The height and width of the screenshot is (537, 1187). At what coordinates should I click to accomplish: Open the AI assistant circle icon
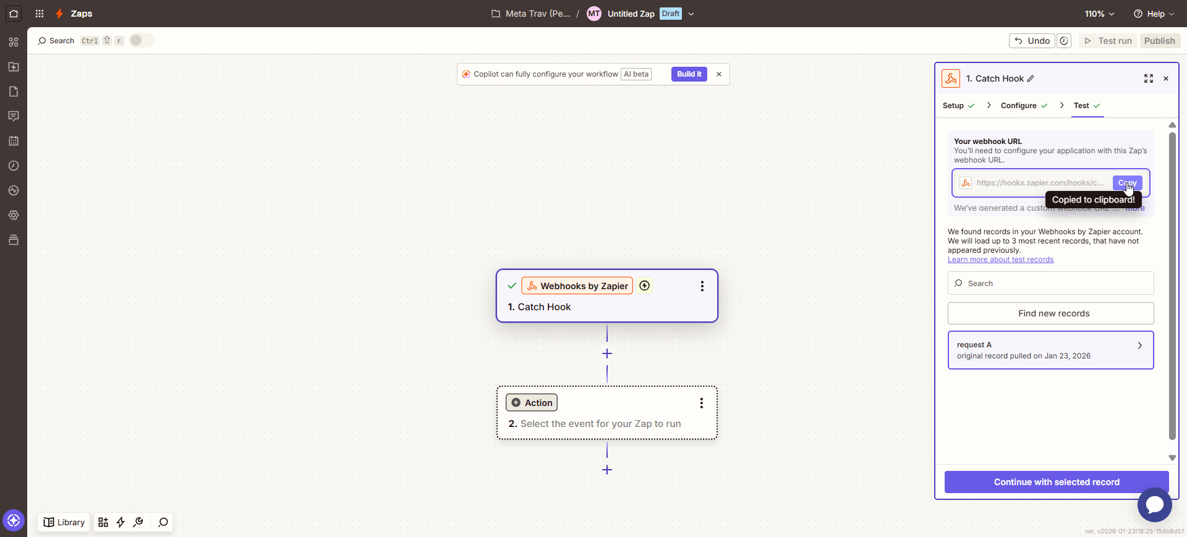click(x=14, y=520)
